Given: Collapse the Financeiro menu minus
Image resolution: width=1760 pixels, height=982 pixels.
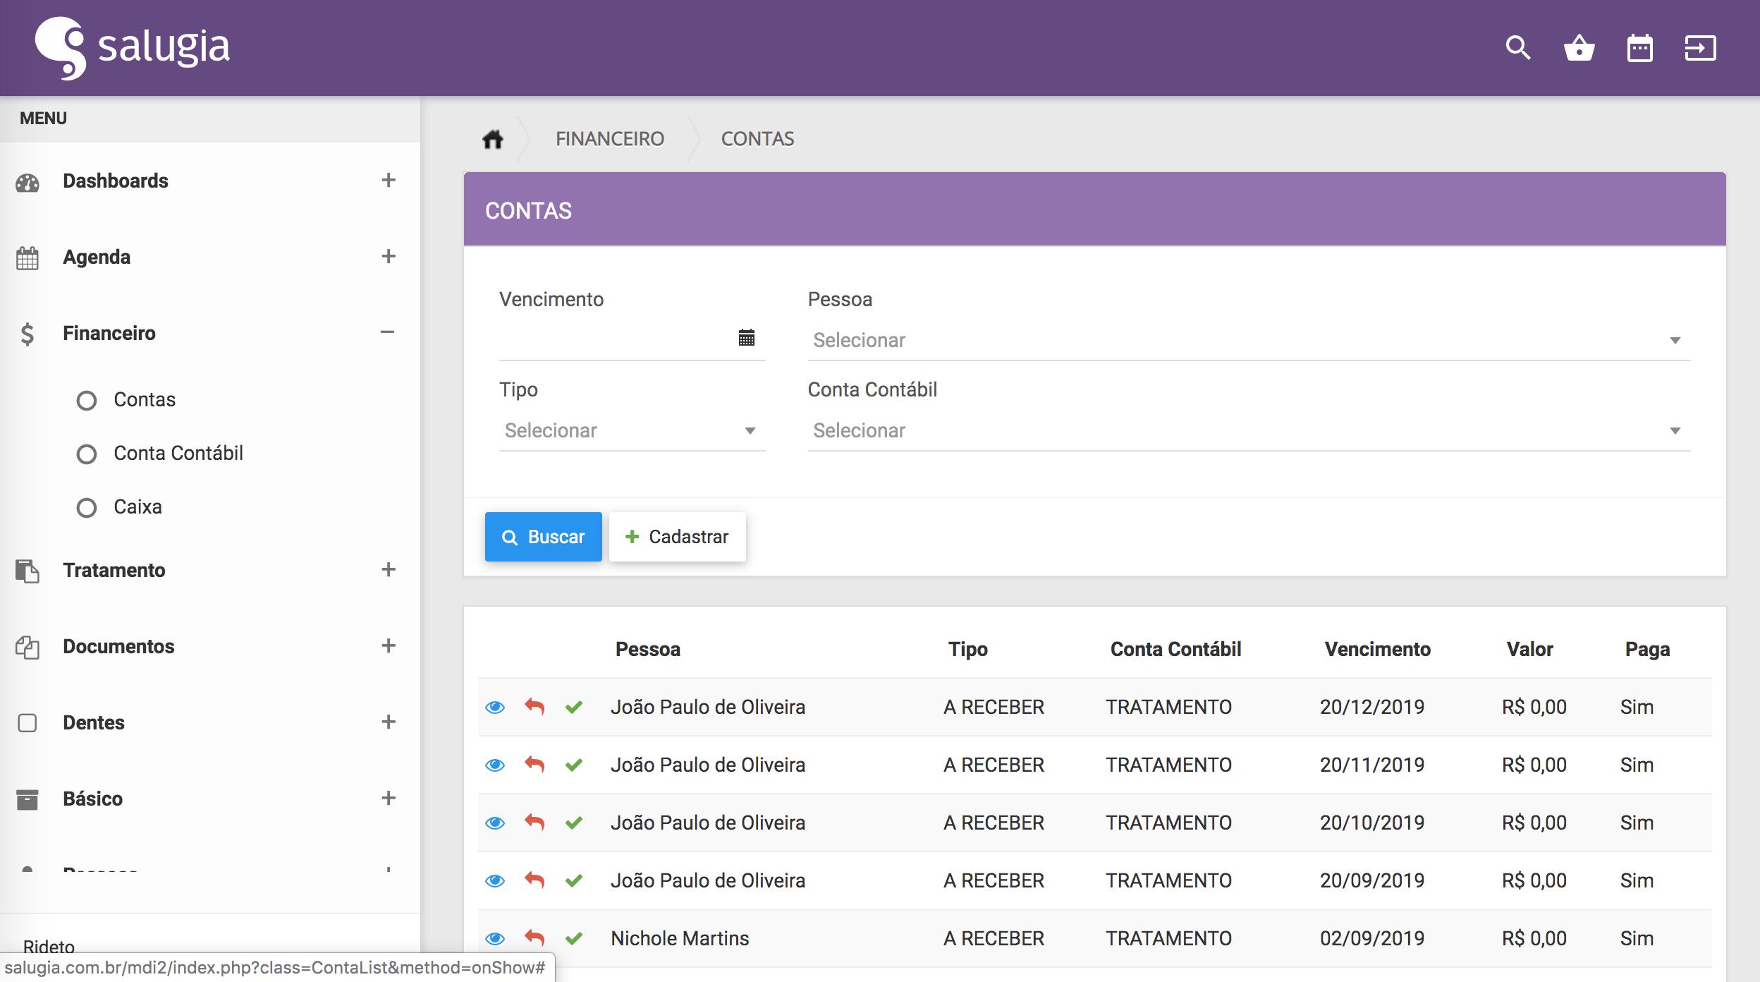Looking at the screenshot, I should pos(387,332).
